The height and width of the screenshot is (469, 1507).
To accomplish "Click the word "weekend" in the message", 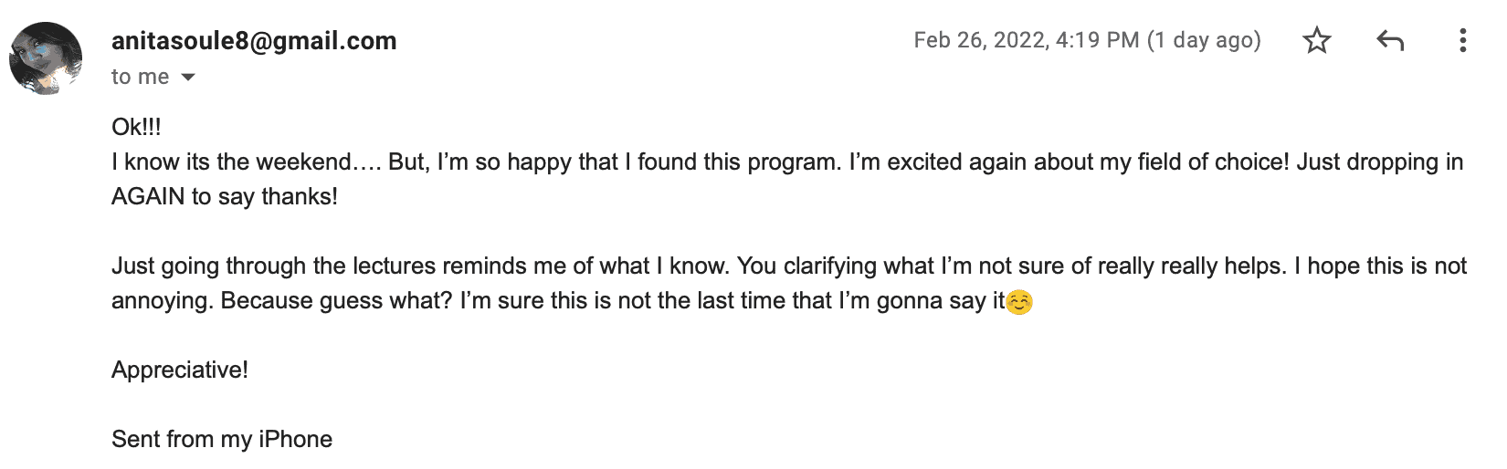I will click(304, 162).
